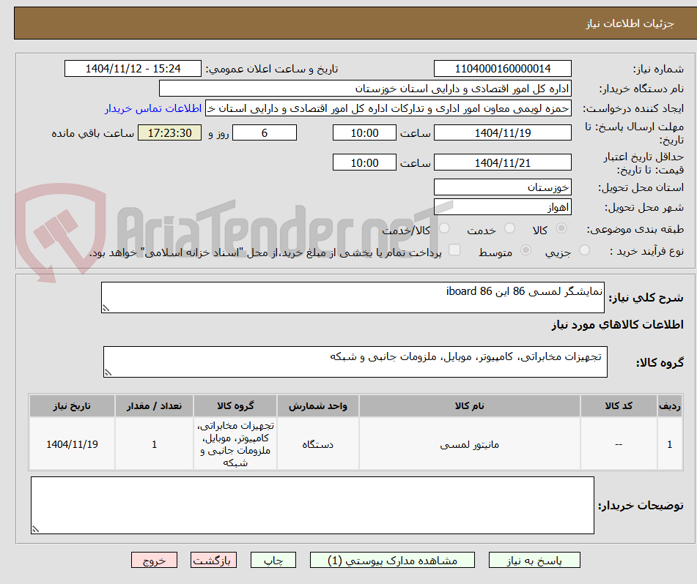Viewport: 697px width, 584px height.
Task: Click the announcement date field 1404/11/12 - 15:24
Action: coord(133,69)
